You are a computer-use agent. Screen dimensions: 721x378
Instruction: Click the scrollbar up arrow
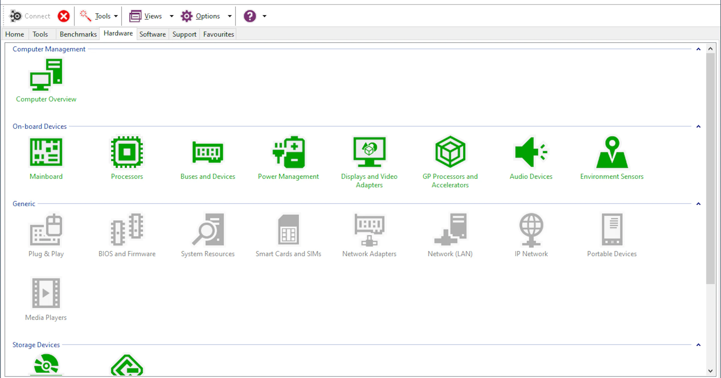[x=710, y=49]
